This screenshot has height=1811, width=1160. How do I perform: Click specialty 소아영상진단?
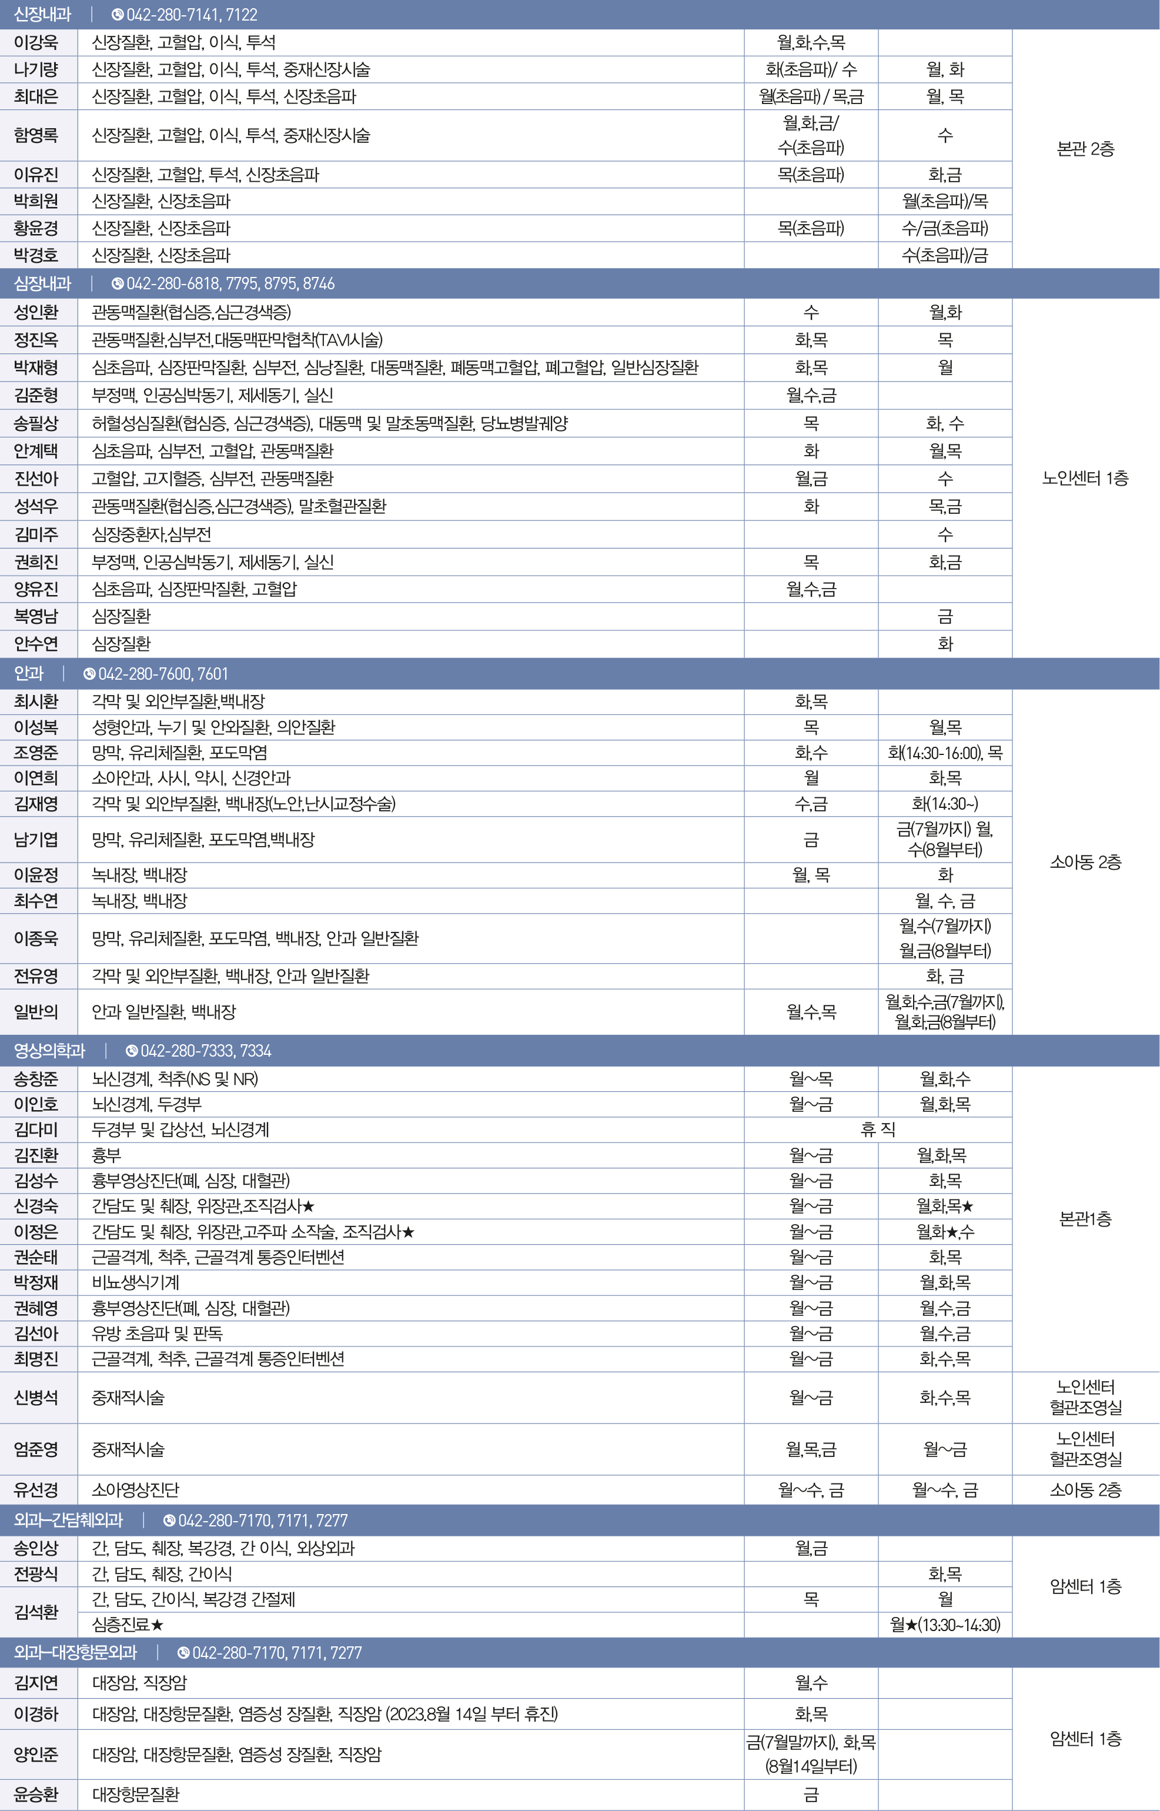coord(136,1489)
